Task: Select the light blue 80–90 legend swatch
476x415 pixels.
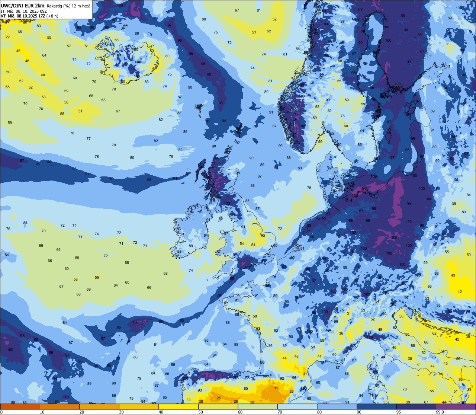Action: click(337, 406)
